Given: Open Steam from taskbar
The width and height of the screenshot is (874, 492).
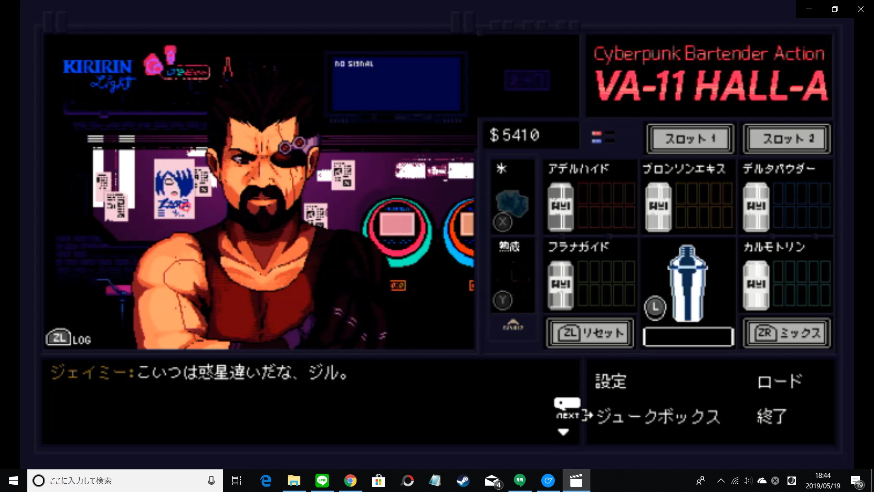Looking at the screenshot, I should click(x=463, y=481).
